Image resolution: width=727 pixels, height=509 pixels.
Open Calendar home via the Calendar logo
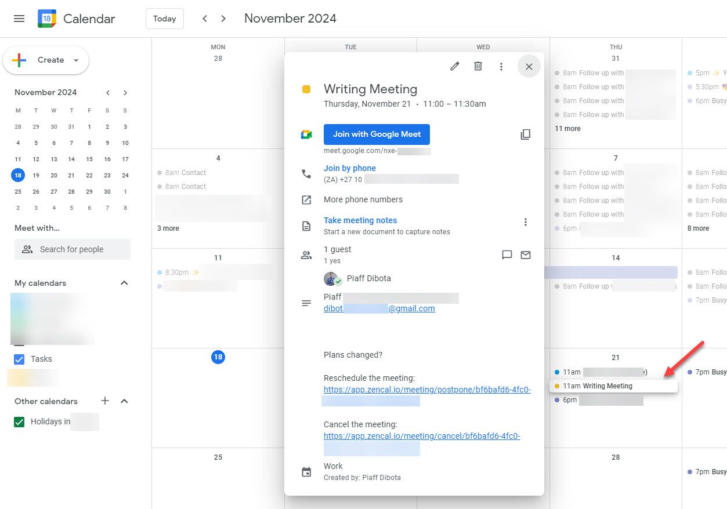(x=46, y=18)
